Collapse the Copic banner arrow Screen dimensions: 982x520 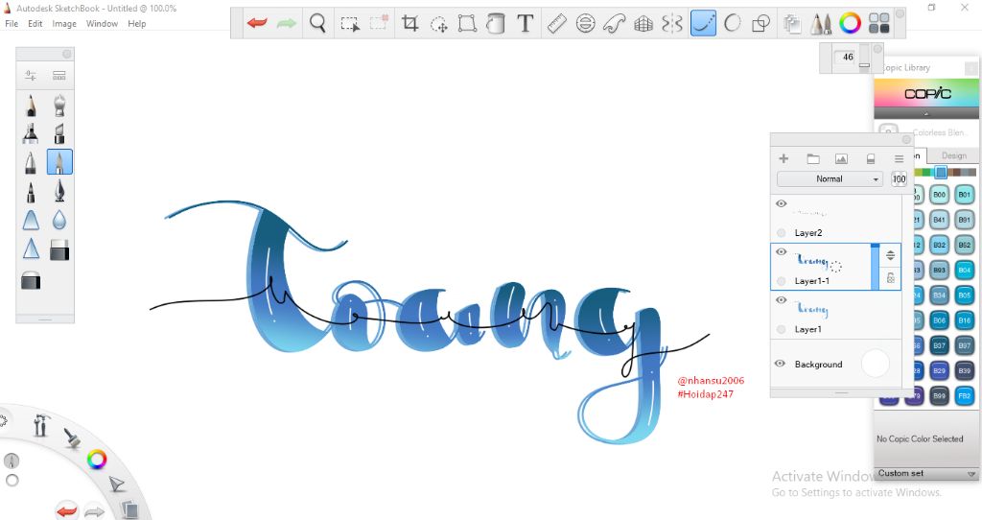(925, 114)
